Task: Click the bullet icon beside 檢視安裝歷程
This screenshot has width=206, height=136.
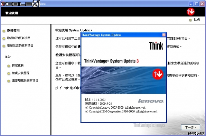Action: (9, 73)
